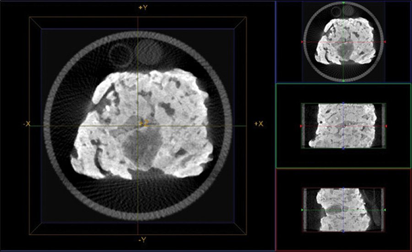The image size is (412, 252).
Task: Select the right calibration circle above the specimen
Action: pos(146,51)
